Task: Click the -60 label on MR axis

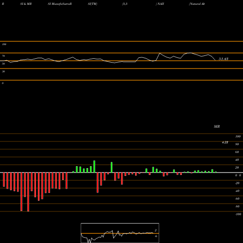Action: tap(237, 199)
